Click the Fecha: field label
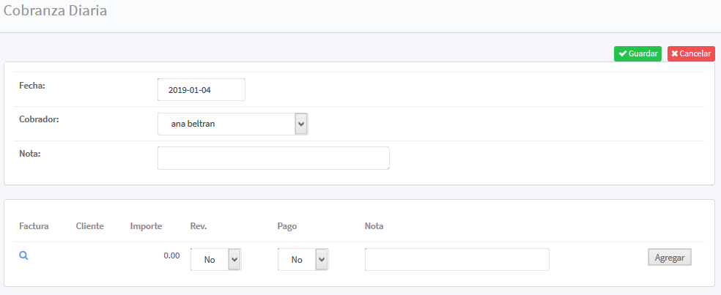 pos(32,85)
